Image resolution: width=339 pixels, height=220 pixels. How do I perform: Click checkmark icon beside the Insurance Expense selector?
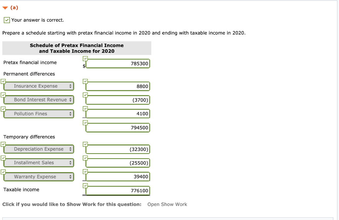pyautogui.click(x=3, y=81)
